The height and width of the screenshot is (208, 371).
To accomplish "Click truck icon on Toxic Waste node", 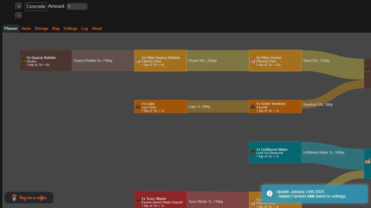I will 138,201.
